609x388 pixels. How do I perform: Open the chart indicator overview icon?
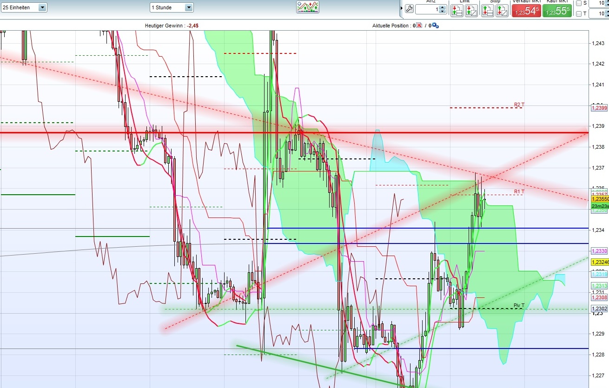(308, 7)
